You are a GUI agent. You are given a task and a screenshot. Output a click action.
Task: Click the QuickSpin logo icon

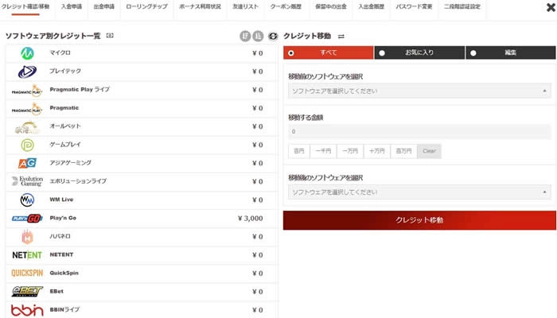click(27, 273)
